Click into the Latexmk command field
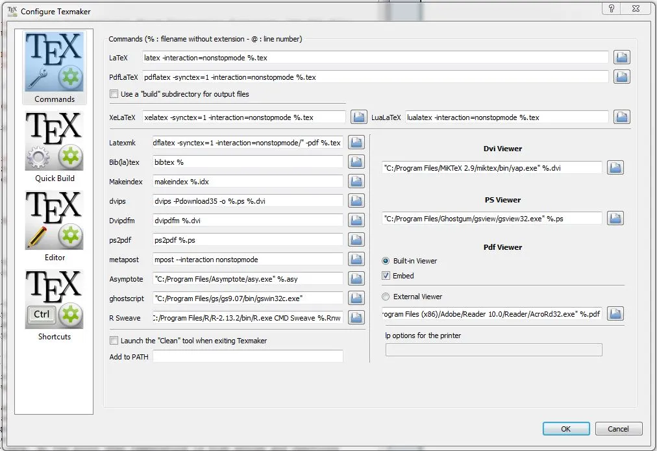This screenshot has width=657, height=451. 247,142
